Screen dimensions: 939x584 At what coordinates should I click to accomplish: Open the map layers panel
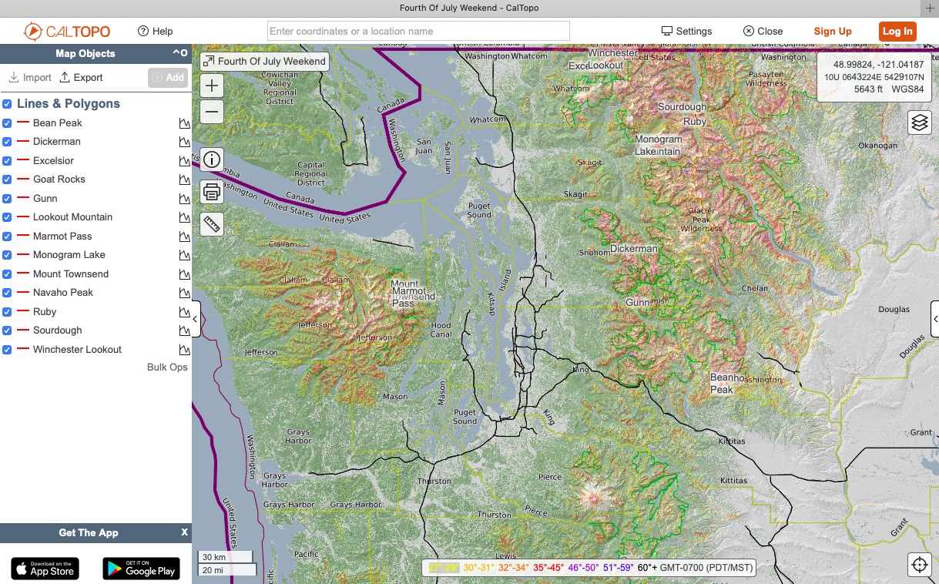(920, 123)
